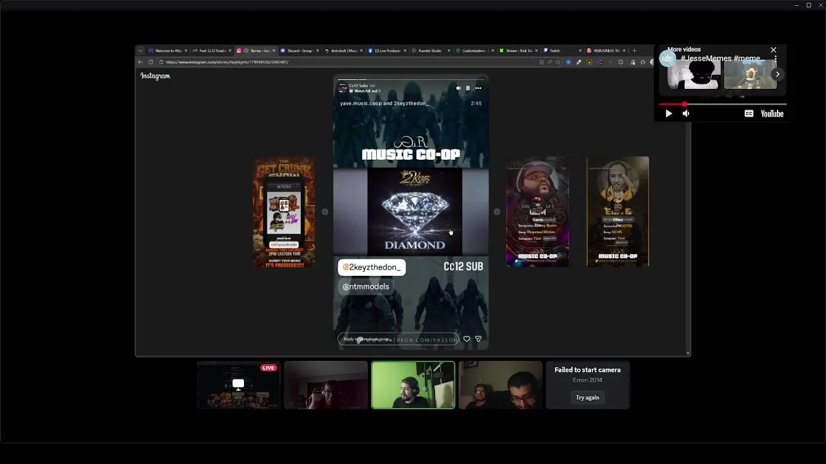Minimize the application window

tap(797, 5)
